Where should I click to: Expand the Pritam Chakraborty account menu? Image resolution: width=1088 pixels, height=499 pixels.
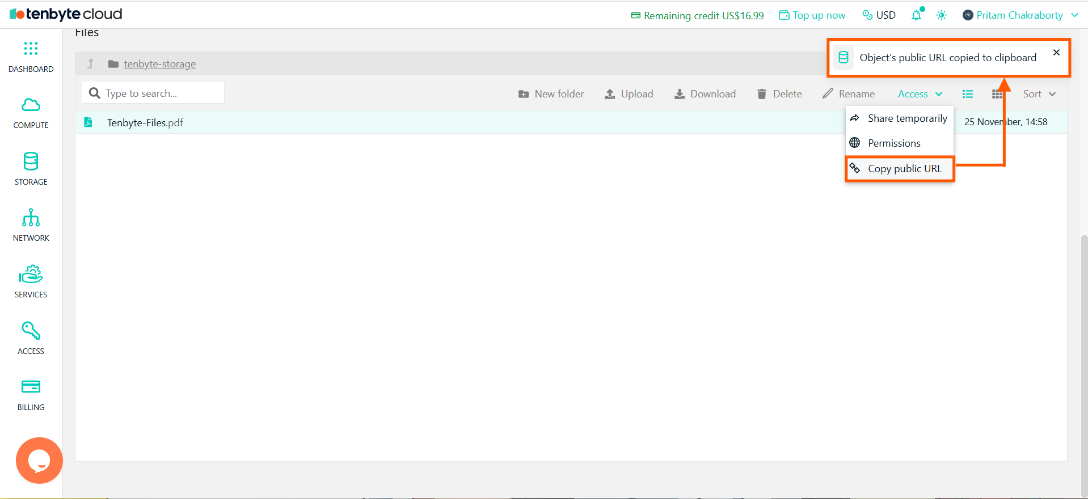click(x=1020, y=15)
